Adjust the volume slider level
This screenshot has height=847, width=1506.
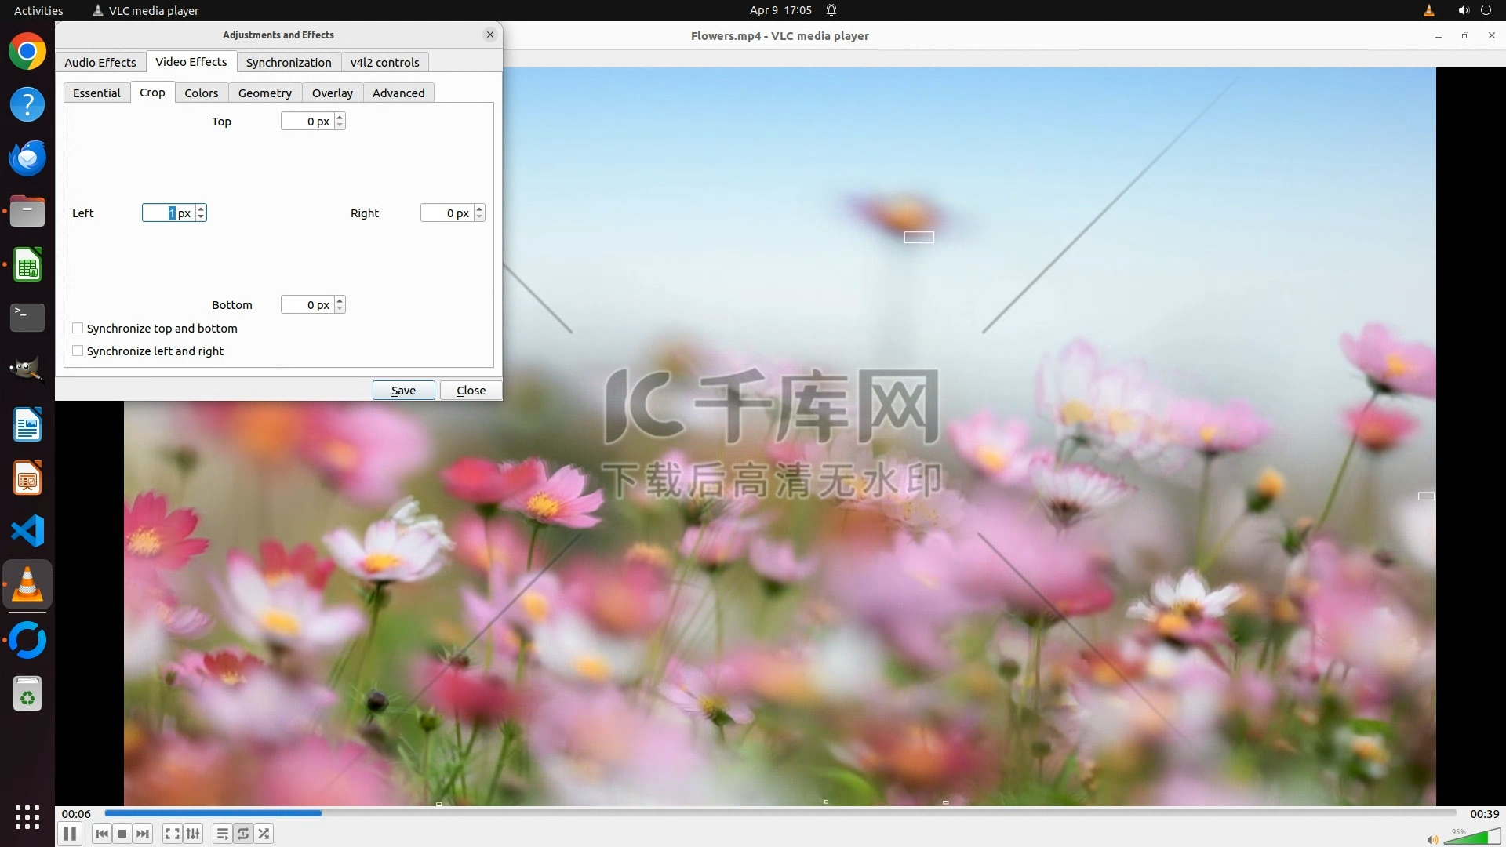pyautogui.click(x=1472, y=838)
